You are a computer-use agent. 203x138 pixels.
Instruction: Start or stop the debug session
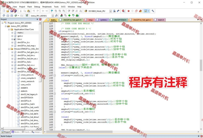point(123,11)
